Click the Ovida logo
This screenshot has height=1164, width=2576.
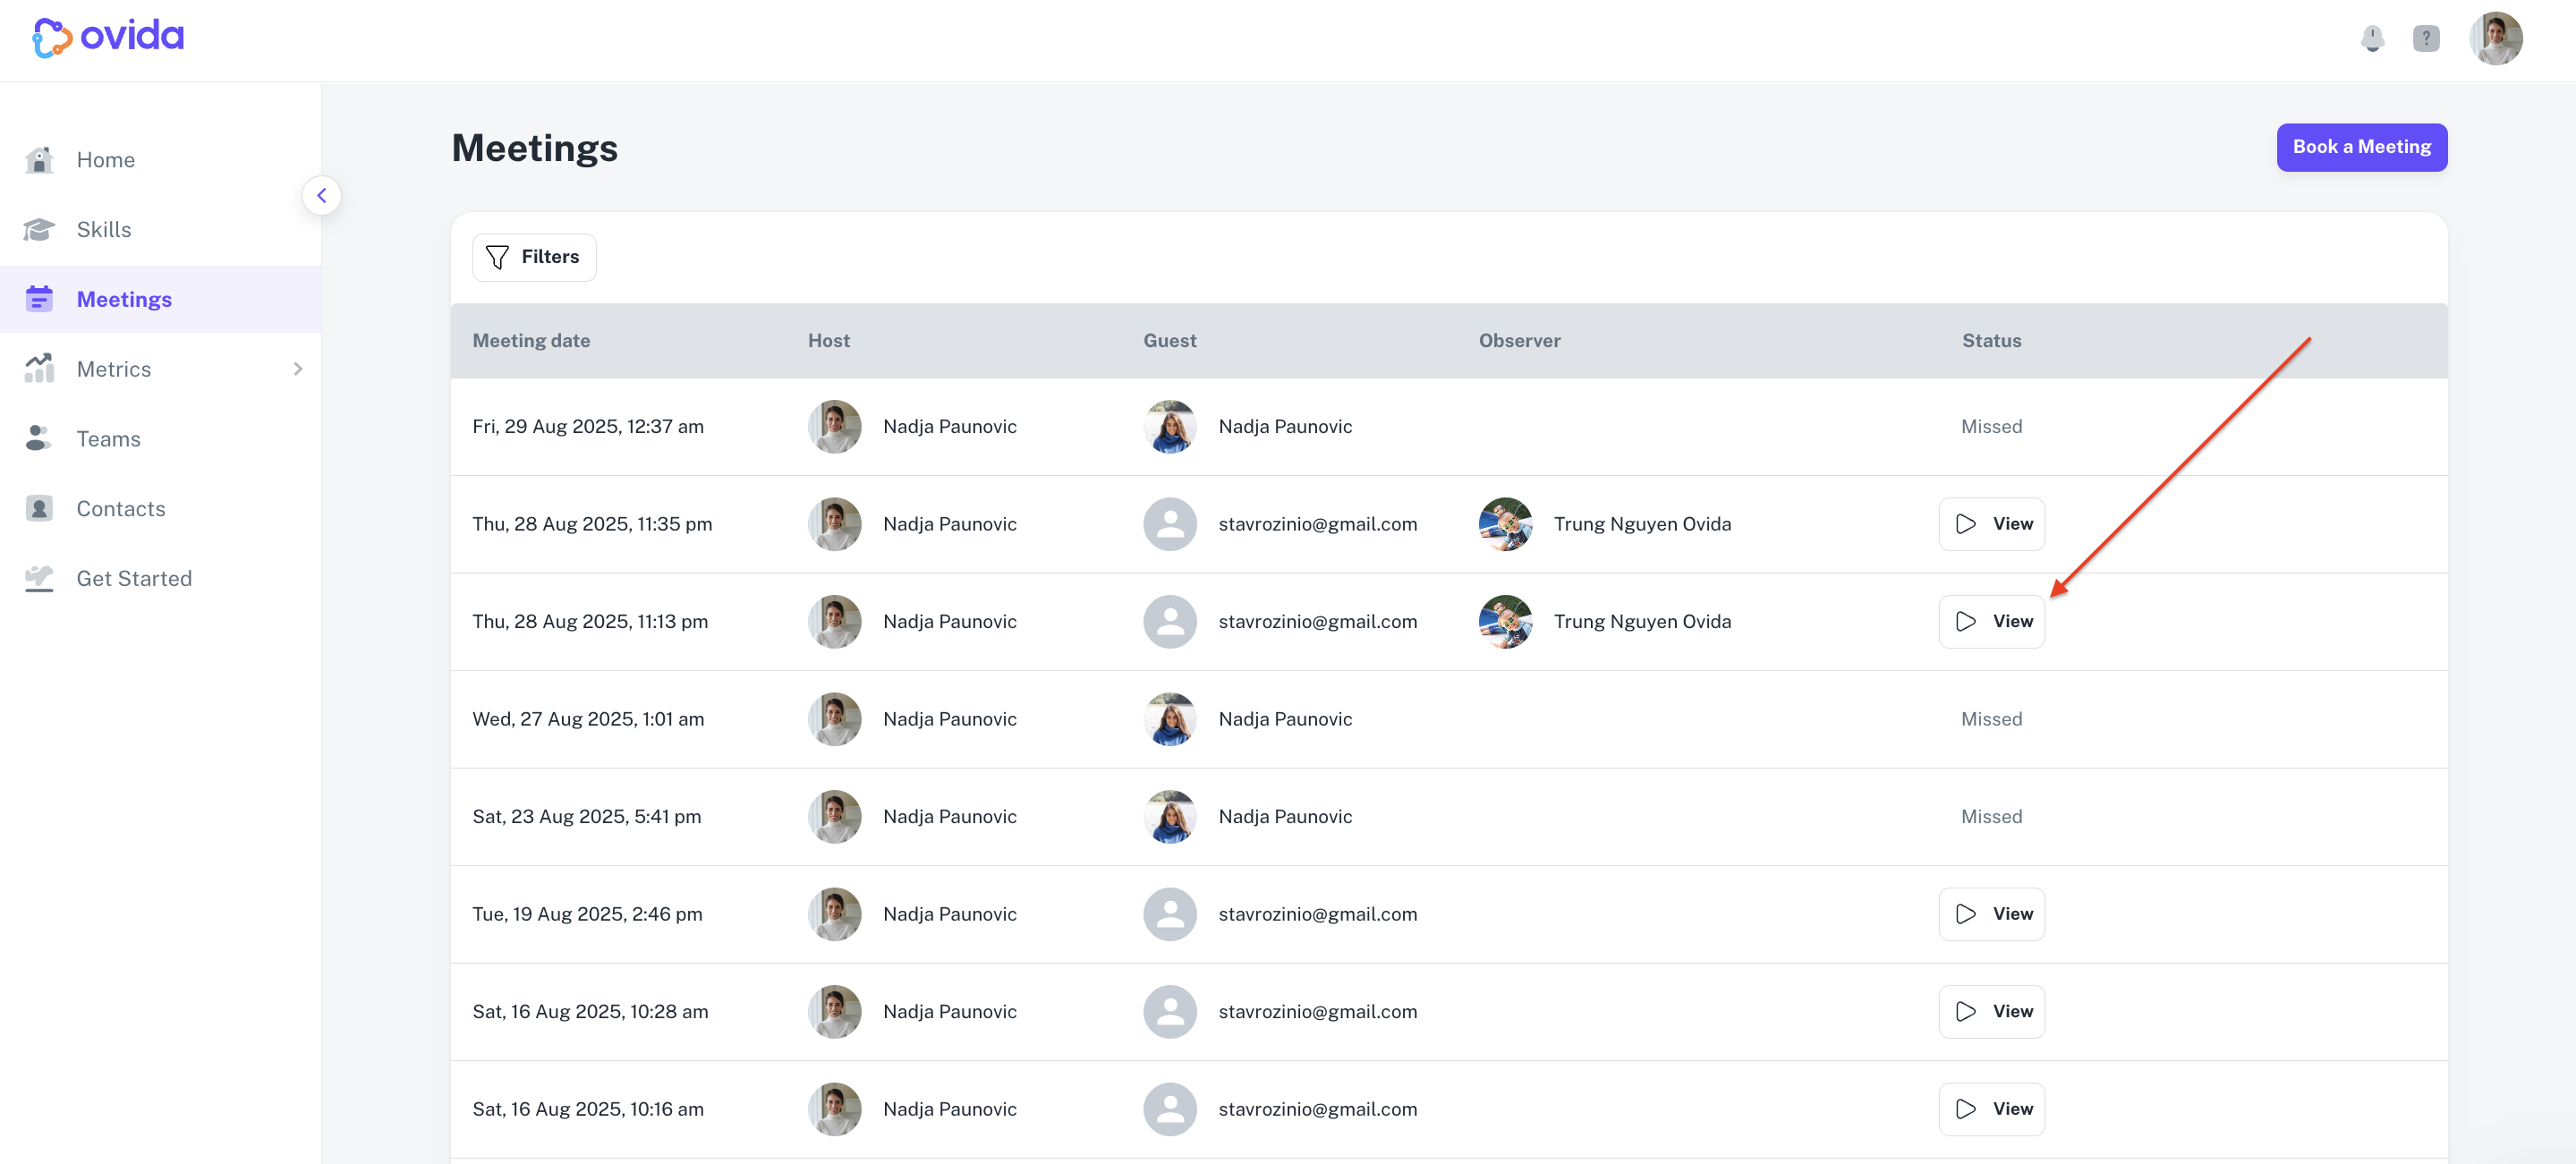point(108,37)
